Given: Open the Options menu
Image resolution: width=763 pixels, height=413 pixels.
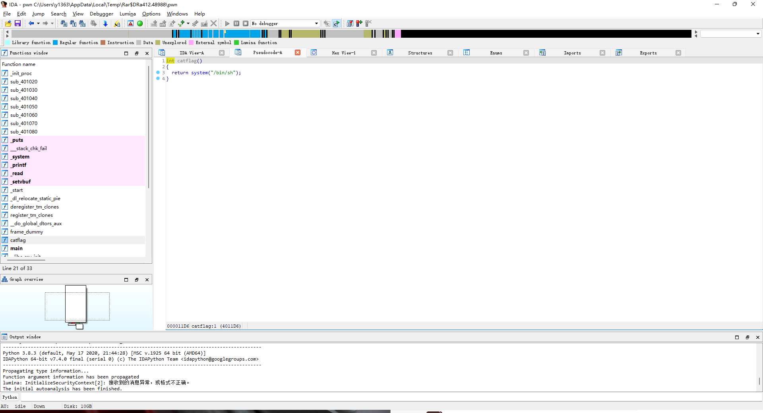Looking at the screenshot, I should 151,14.
